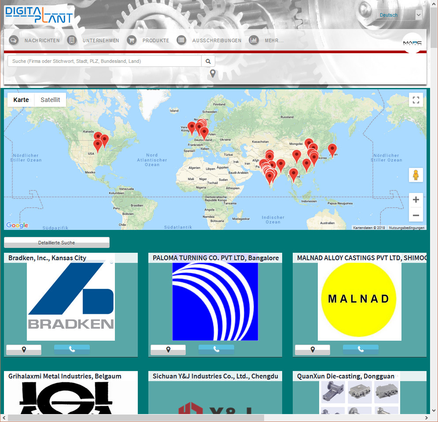Open Sichuan Y&J Industries Co. title
This screenshot has height=422, width=438.
click(215, 376)
